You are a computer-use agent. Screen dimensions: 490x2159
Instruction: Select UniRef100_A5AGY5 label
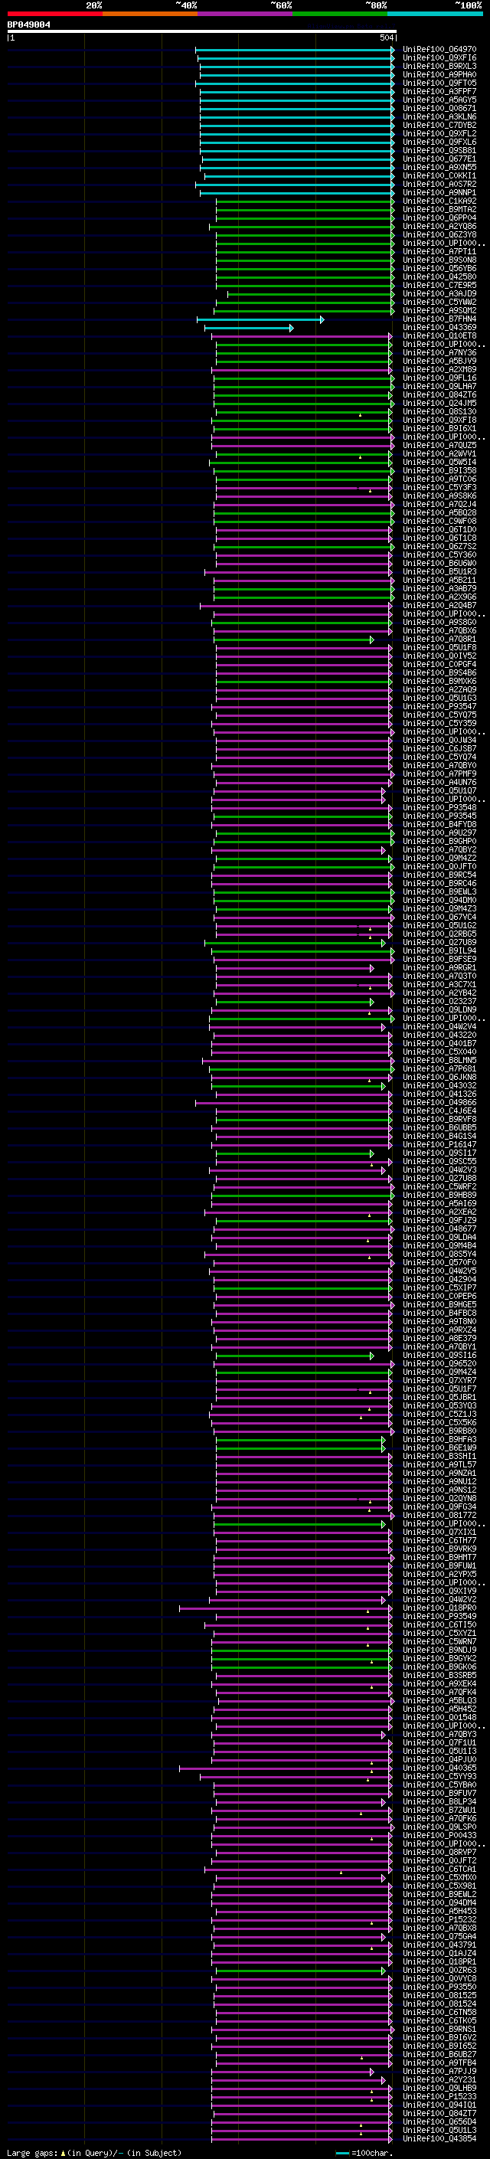tap(439, 100)
